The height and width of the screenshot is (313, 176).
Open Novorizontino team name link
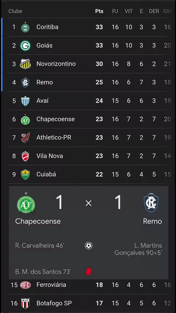pos(56,64)
